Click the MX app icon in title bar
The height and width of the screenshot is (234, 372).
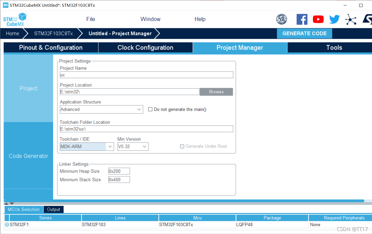(x=5, y=5)
